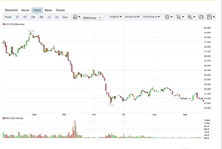Click the save diskette icon
The width and height of the screenshot is (222, 149).
pos(209,17)
